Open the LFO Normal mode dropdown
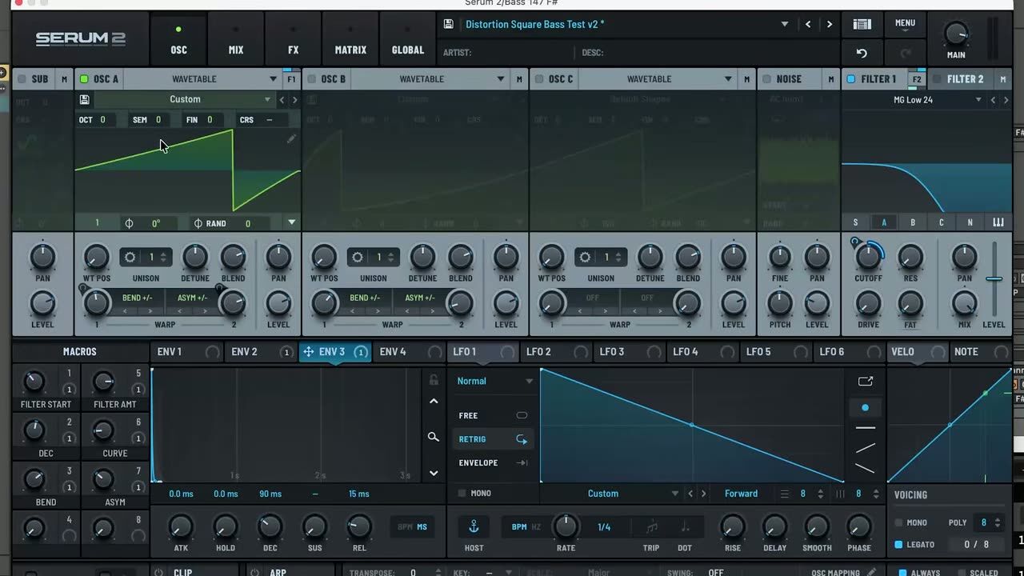This screenshot has width=1024, height=576. click(494, 382)
